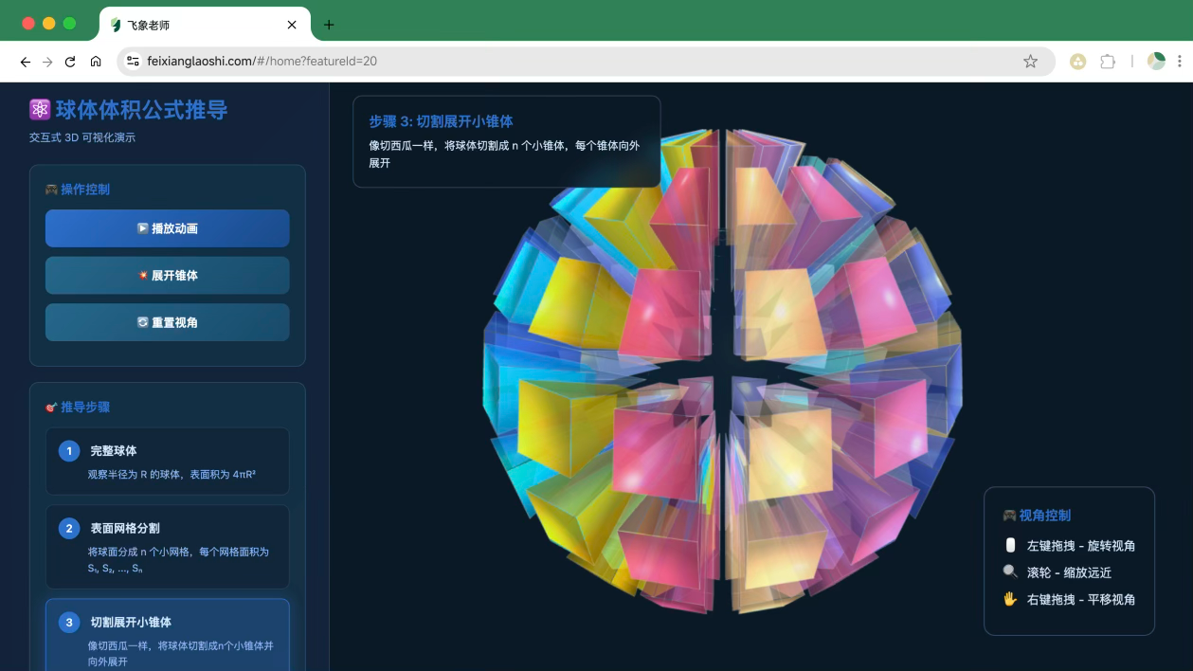Choose step 3 切割展开小锥体
This screenshot has width=1193, height=671.
(x=167, y=634)
